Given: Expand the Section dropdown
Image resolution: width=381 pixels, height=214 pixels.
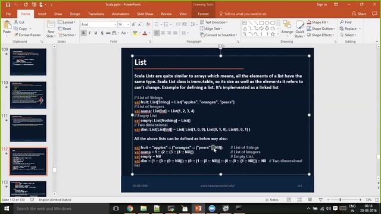Looking at the screenshot, I should pos(67,35).
